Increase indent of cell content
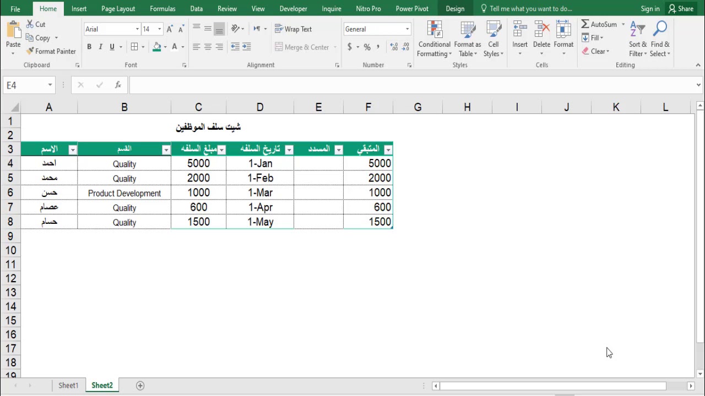 click(246, 47)
